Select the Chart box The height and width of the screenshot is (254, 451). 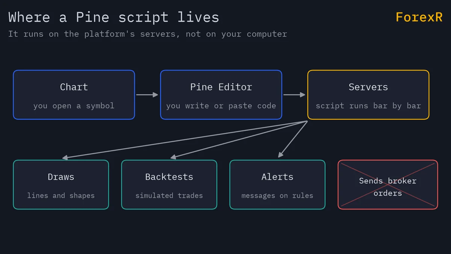[x=74, y=95]
